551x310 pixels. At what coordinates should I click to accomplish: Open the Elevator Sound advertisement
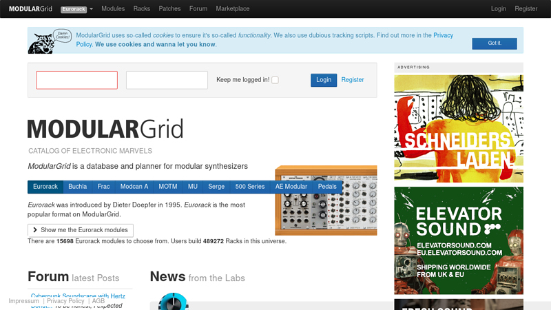click(x=459, y=240)
